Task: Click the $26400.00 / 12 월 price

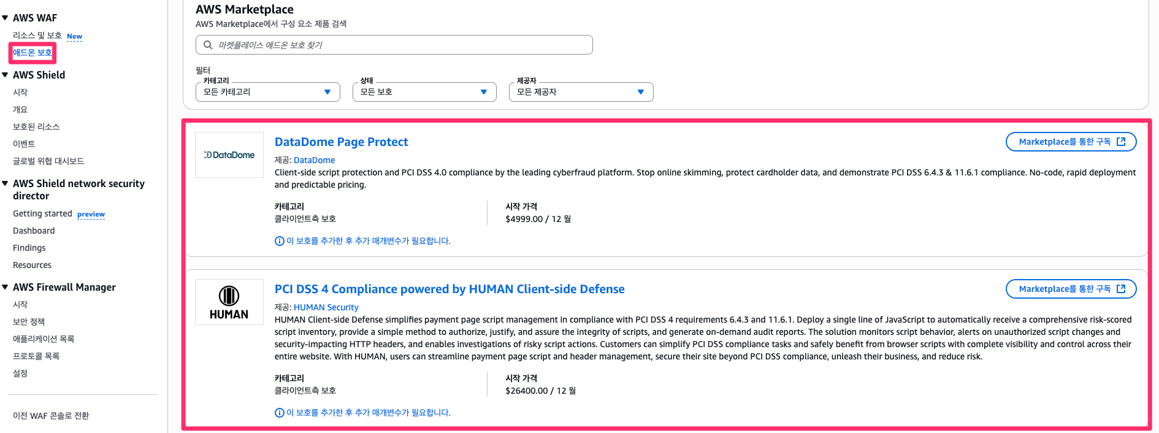Action: (540, 391)
